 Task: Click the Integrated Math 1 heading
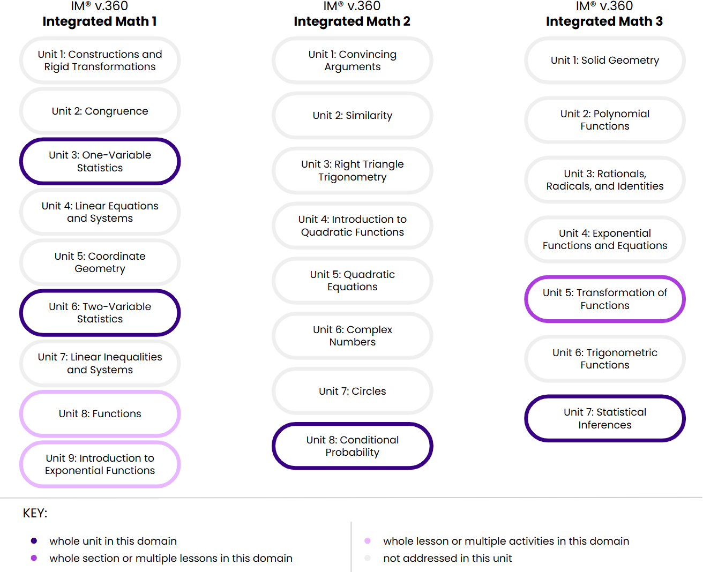pos(100,21)
